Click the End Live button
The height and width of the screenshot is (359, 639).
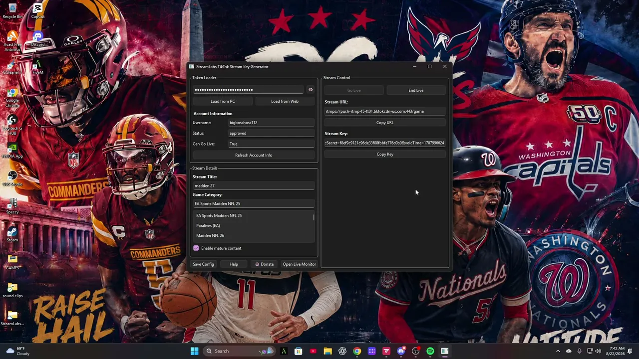[x=416, y=90]
